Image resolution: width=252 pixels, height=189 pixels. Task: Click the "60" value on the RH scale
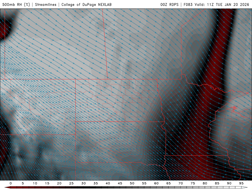(x=156, y=183)
